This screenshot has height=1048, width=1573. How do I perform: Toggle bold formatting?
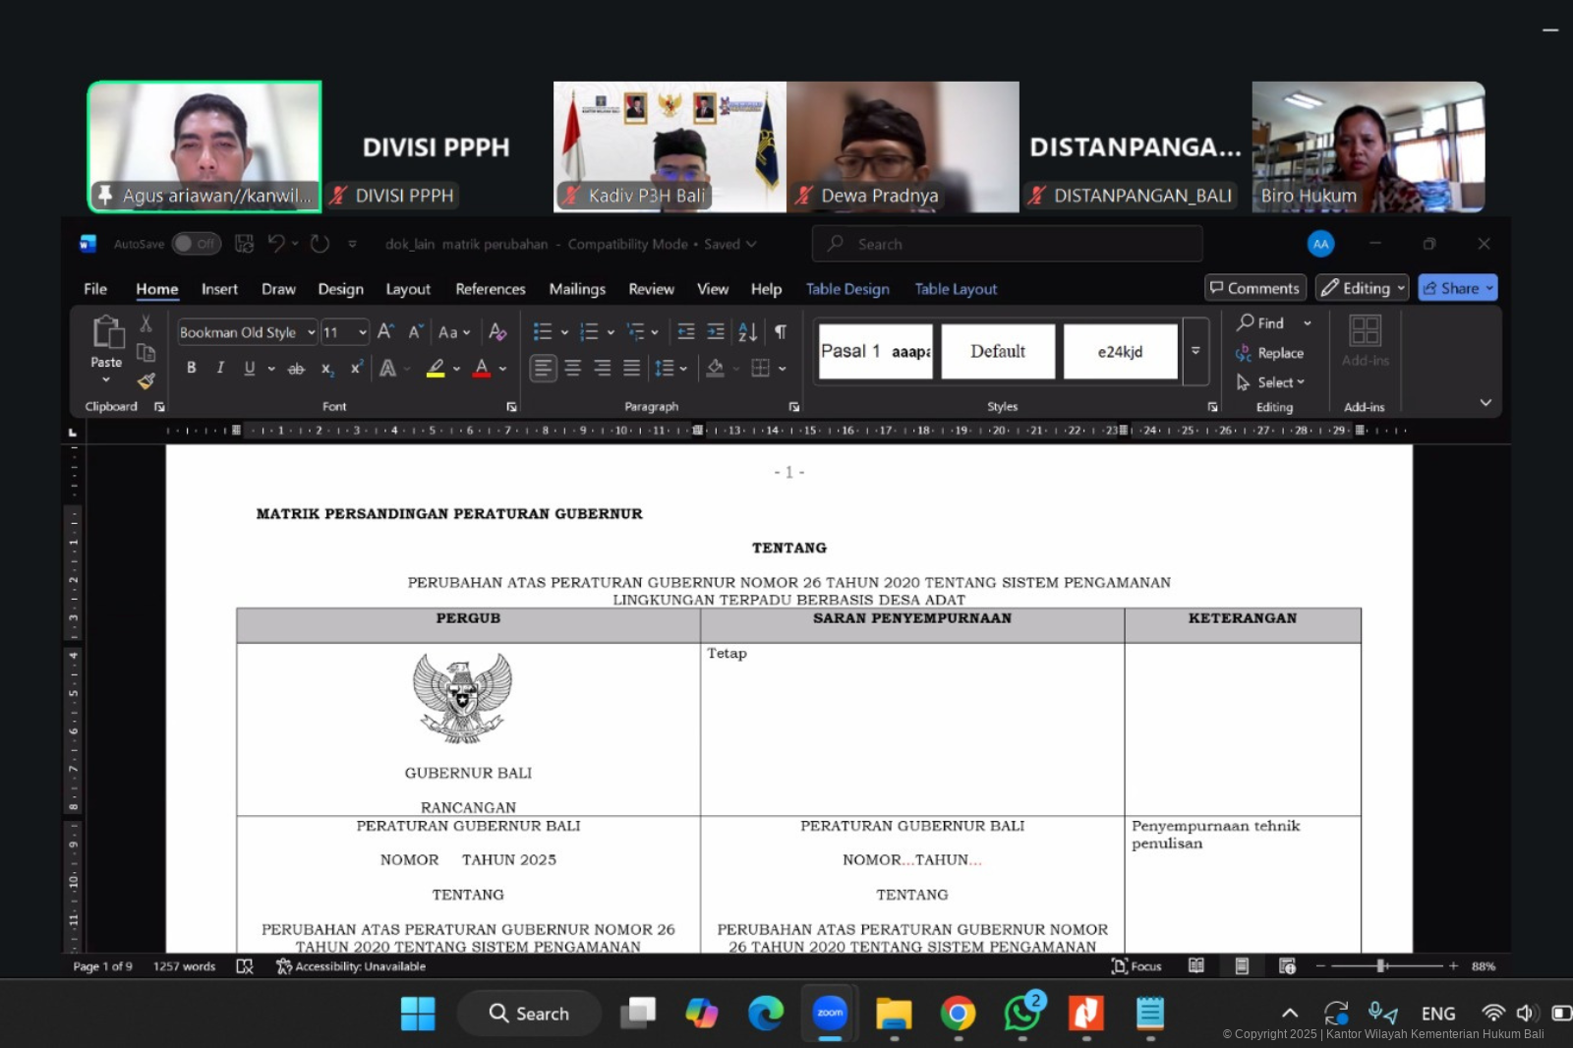[192, 368]
